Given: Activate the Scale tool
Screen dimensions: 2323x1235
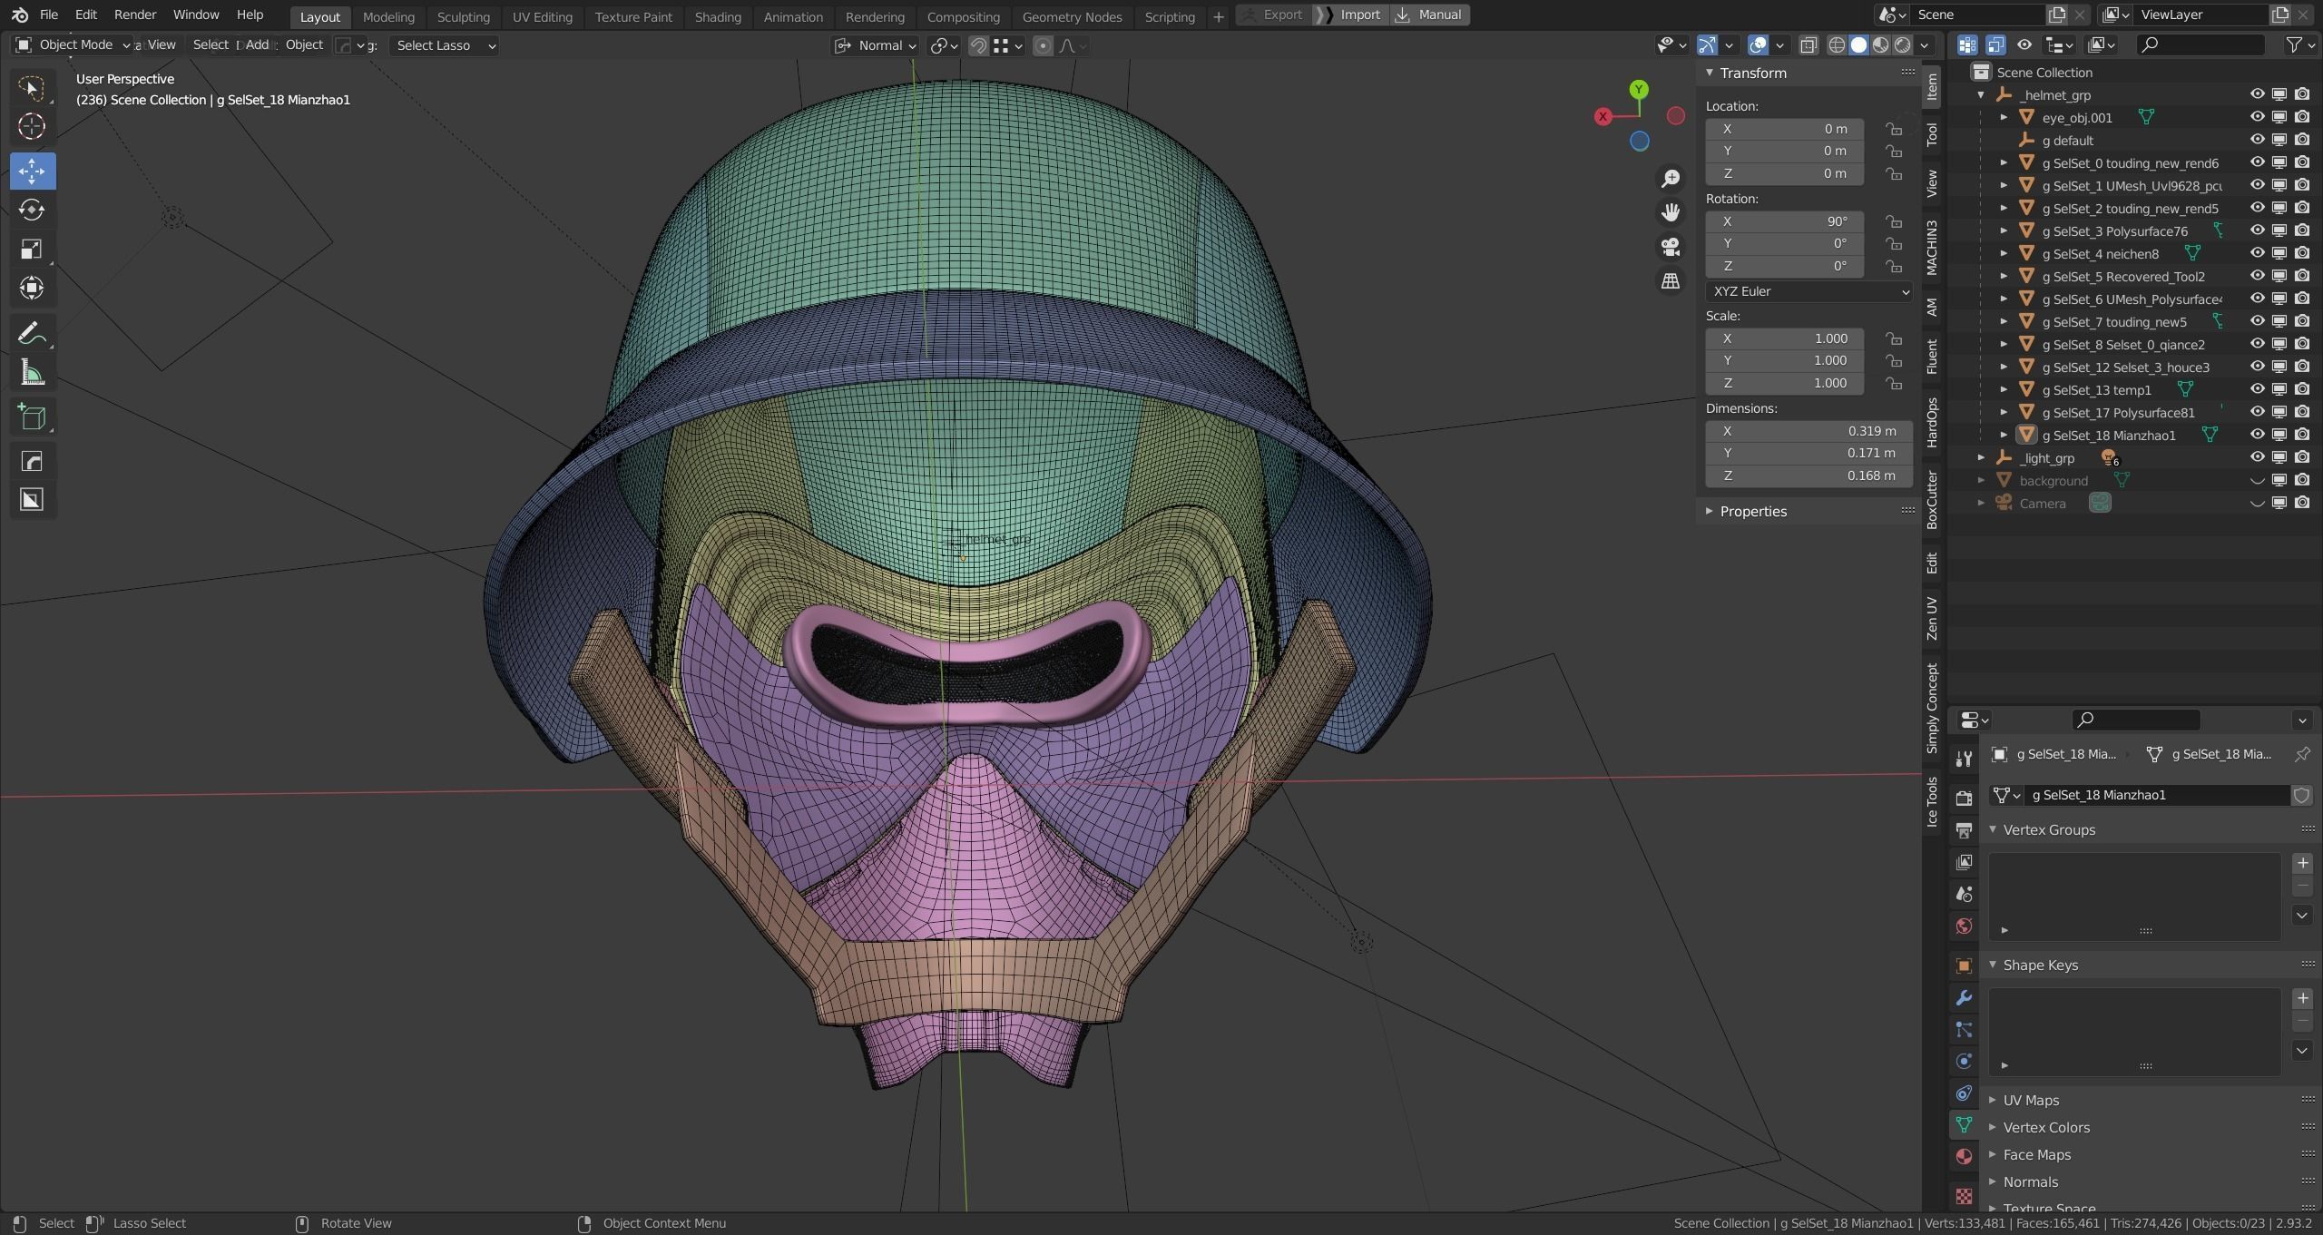Looking at the screenshot, I should [x=32, y=249].
